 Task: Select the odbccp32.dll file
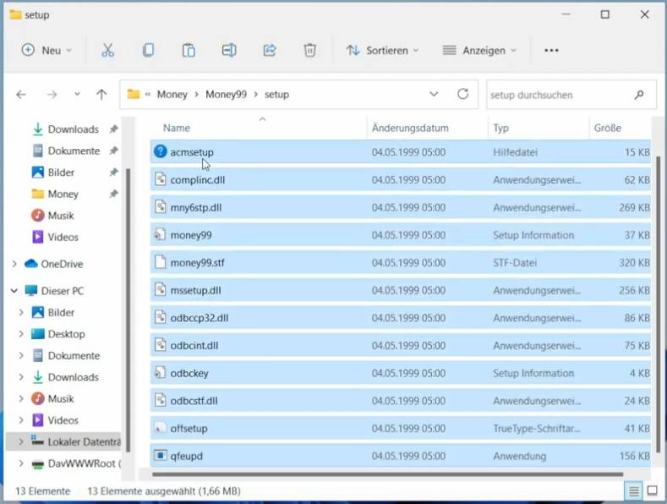tap(400, 318)
